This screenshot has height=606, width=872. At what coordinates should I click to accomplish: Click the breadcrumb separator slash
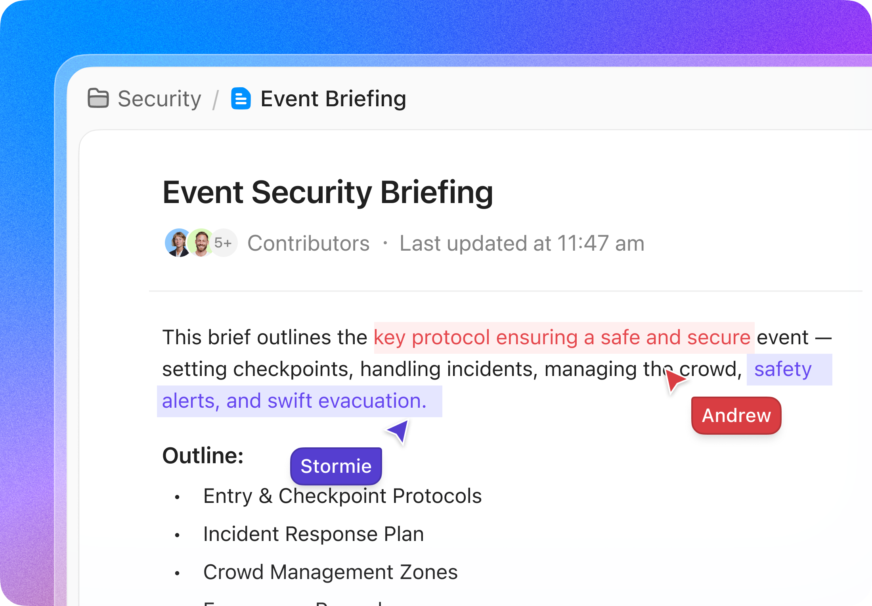point(216,99)
